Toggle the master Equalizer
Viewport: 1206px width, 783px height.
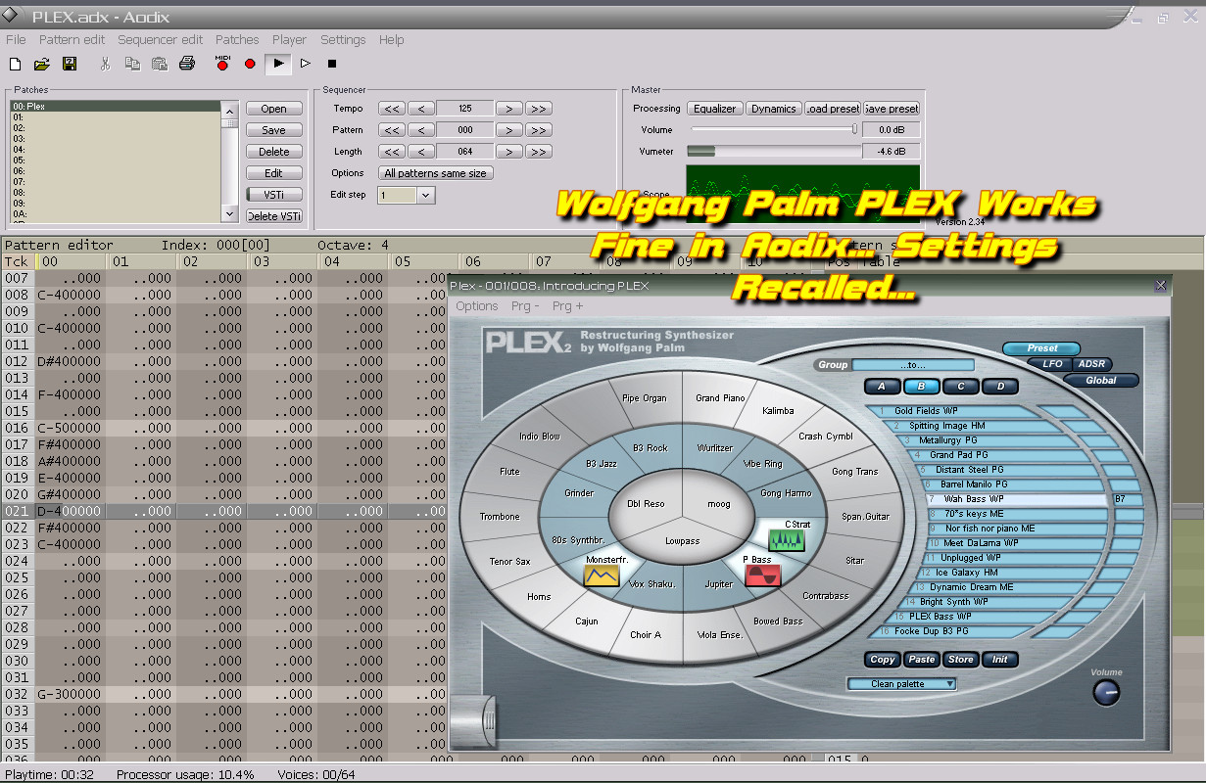click(715, 109)
